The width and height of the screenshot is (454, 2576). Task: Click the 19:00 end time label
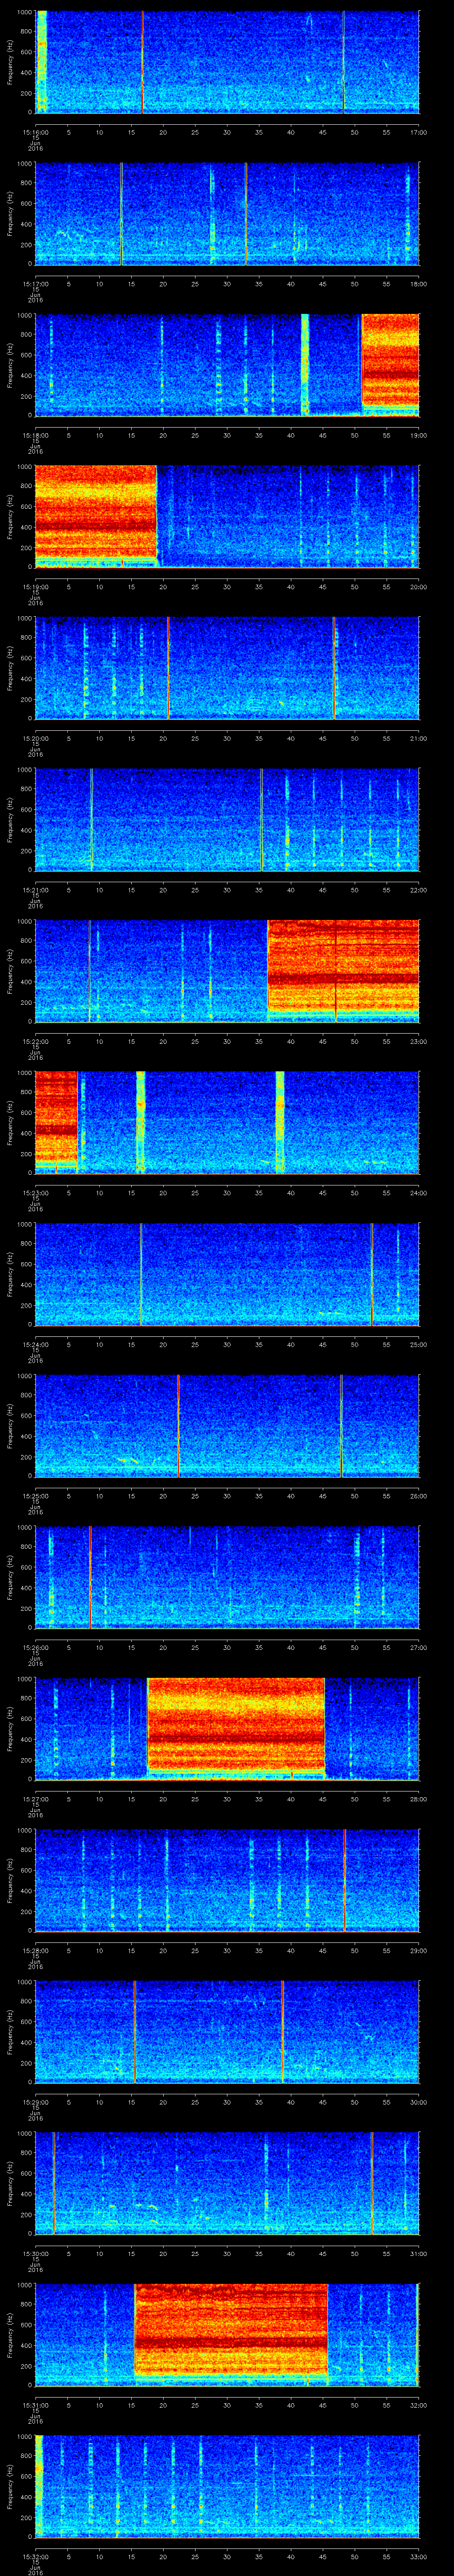point(419,435)
